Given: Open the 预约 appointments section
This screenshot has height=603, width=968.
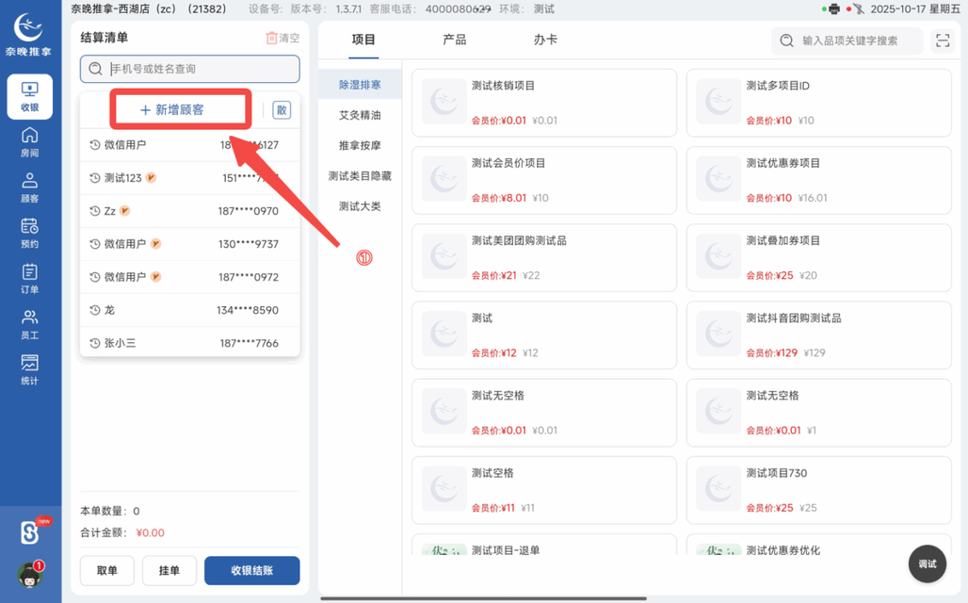Looking at the screenshot, I should [x=29, y=234].
